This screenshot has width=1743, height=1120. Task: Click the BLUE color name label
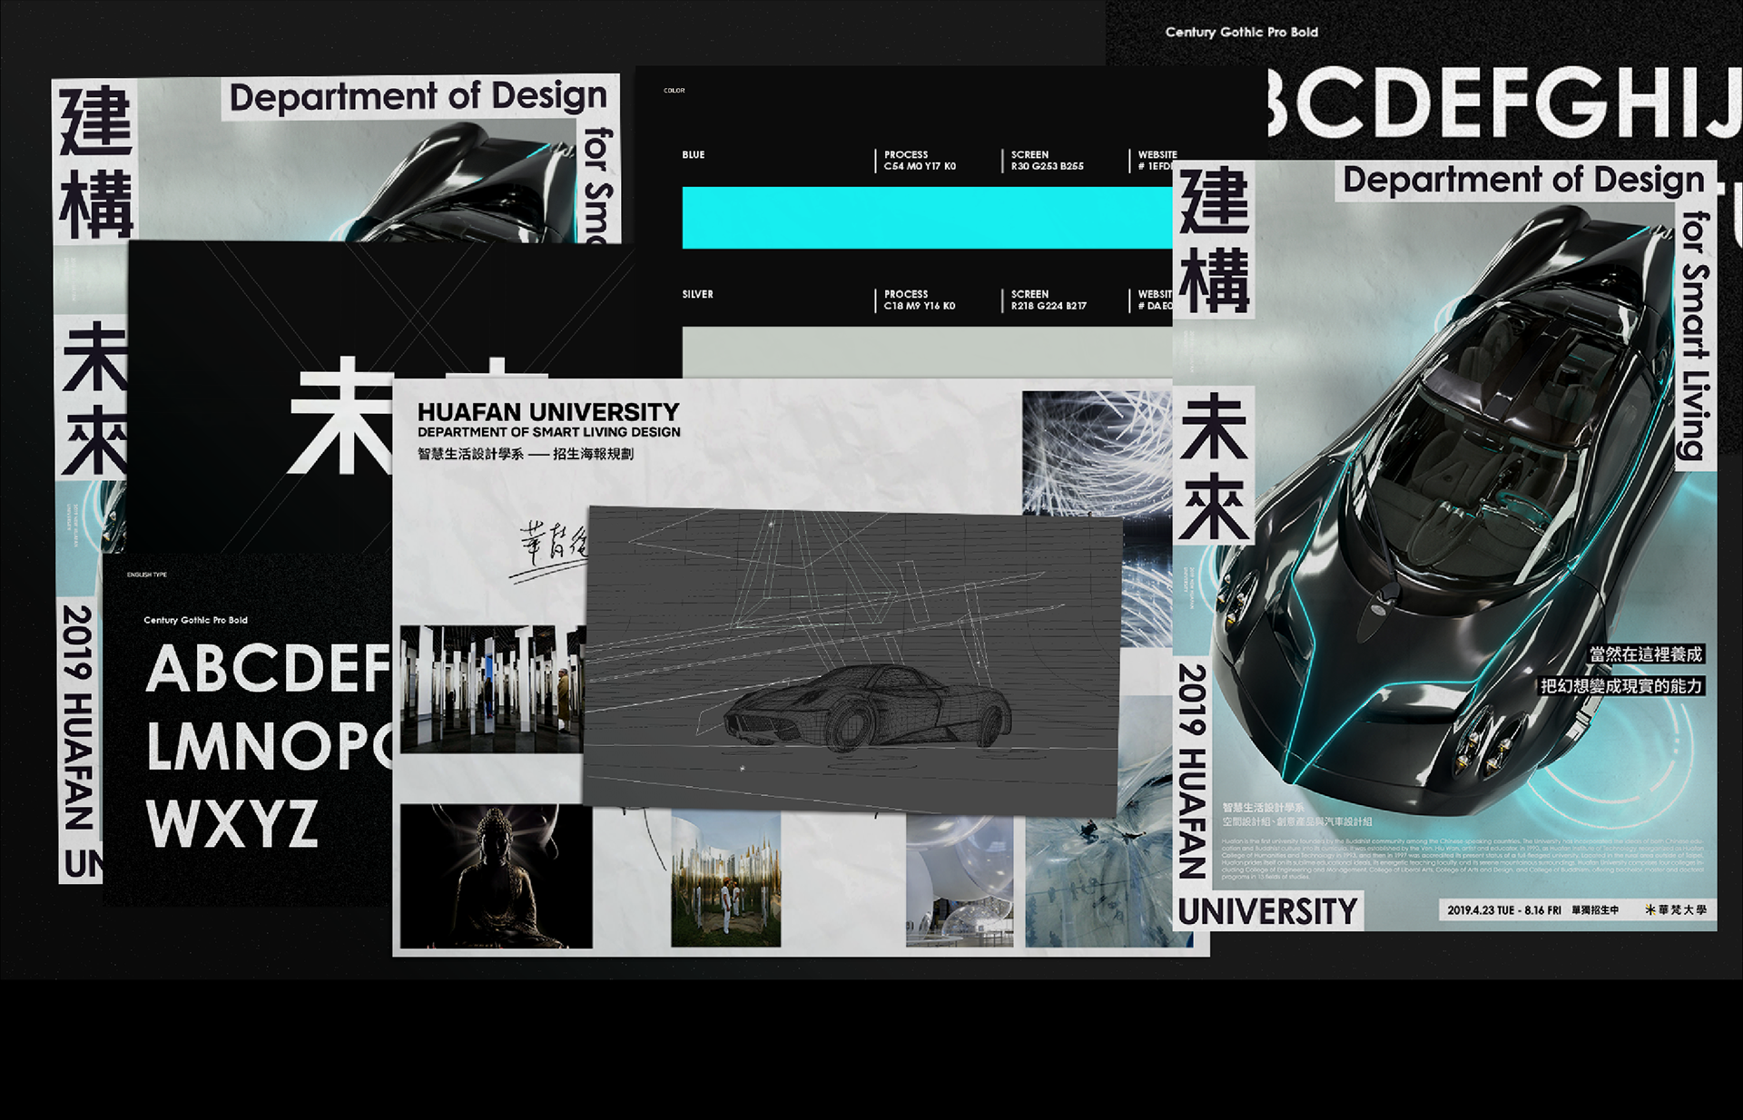693,155
